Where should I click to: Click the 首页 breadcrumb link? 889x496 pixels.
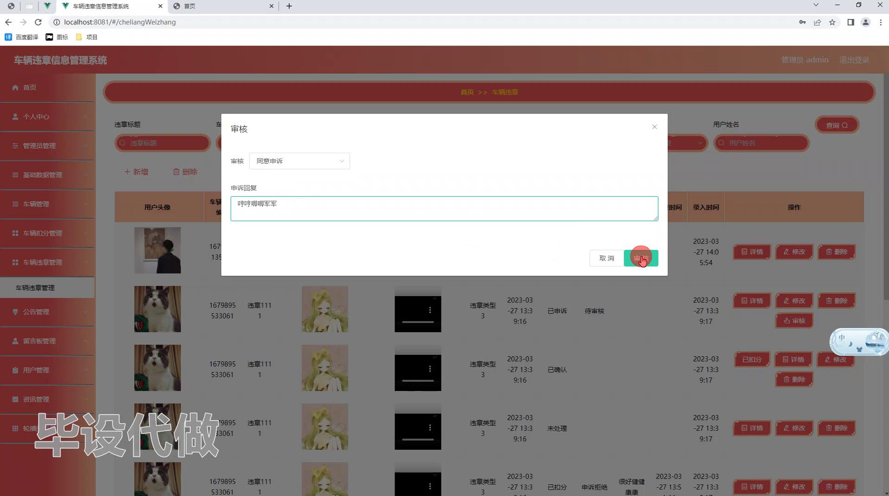(467, 92)
